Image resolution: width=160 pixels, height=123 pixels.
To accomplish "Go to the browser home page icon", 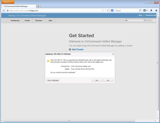I will (156, 11).
